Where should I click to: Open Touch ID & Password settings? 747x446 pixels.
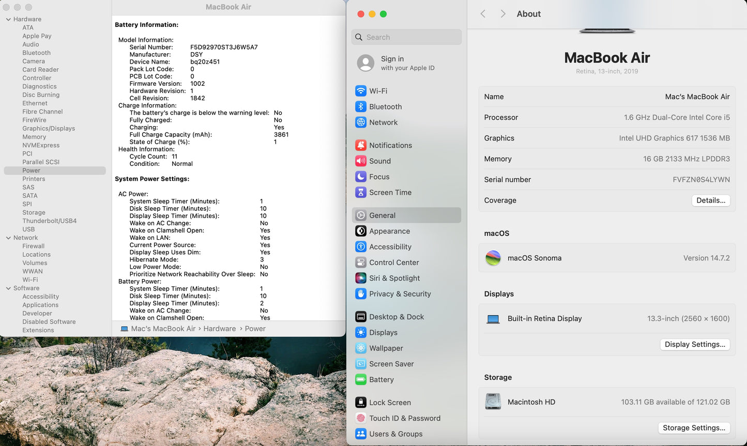coord(405,418)
